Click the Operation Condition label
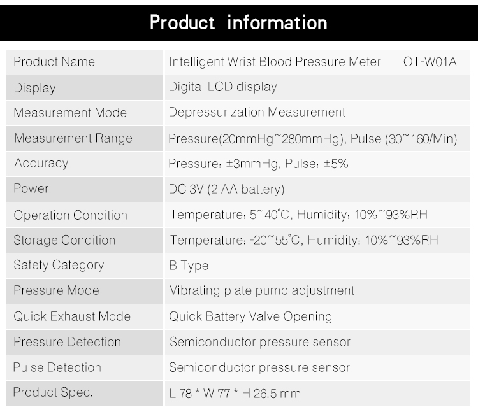This screenshot has height=412, width=478. pos(70,215)
